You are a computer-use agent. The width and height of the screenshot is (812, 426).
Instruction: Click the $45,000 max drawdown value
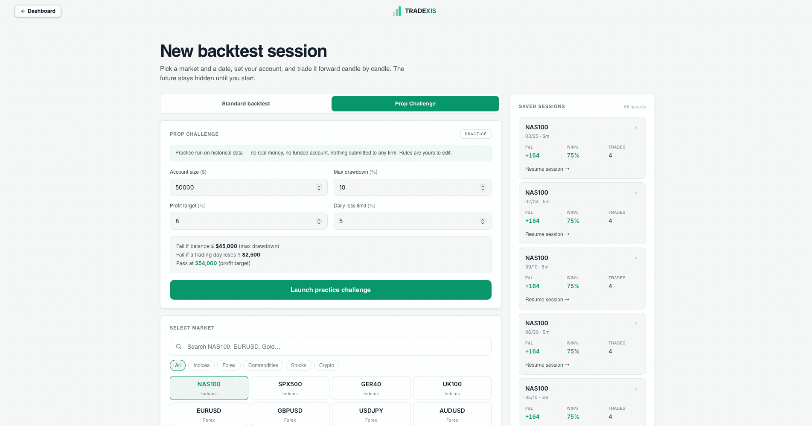(x=226, y=246)
